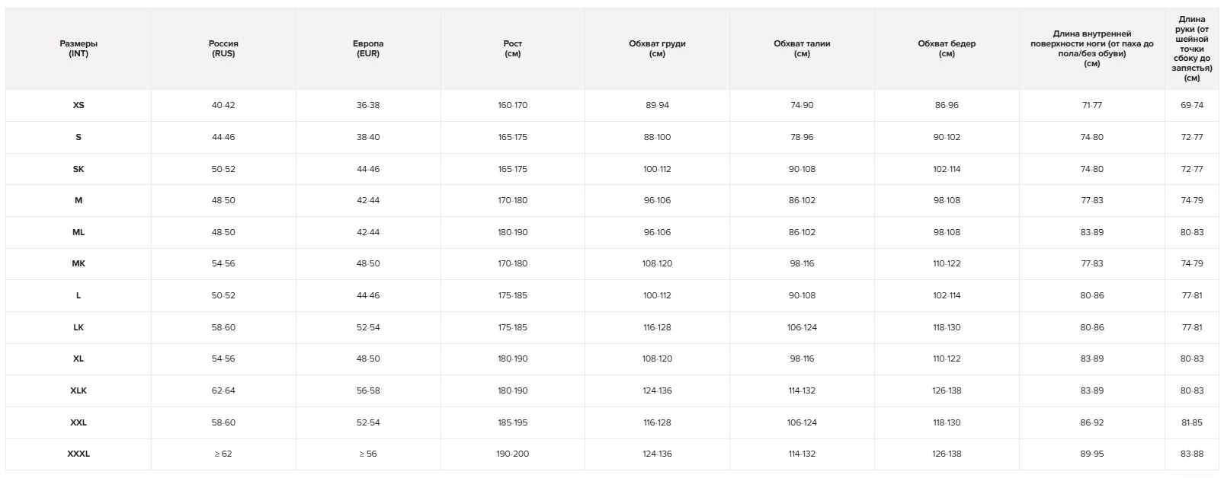Click the Обхват груди header cell

pyautogui.click(x=658, y=49)
